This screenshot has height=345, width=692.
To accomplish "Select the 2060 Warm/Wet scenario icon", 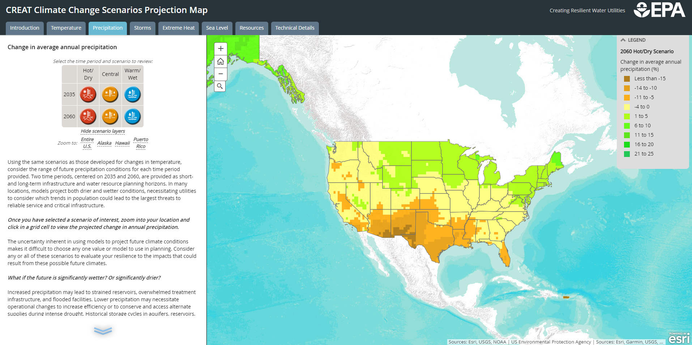I will click(x=132, y=116).
